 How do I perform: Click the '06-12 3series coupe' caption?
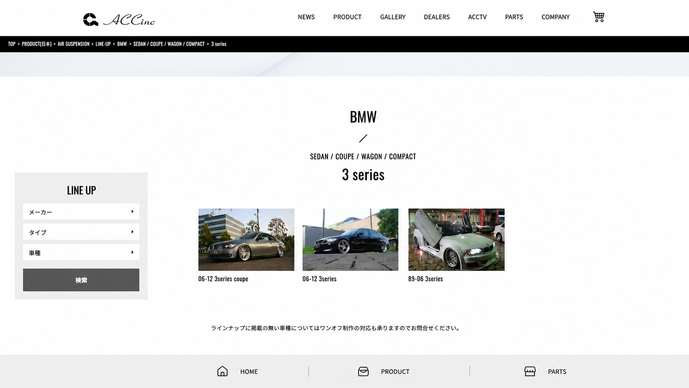tap(223, 279)
